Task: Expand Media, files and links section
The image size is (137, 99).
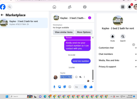Action: click(118, 60)
